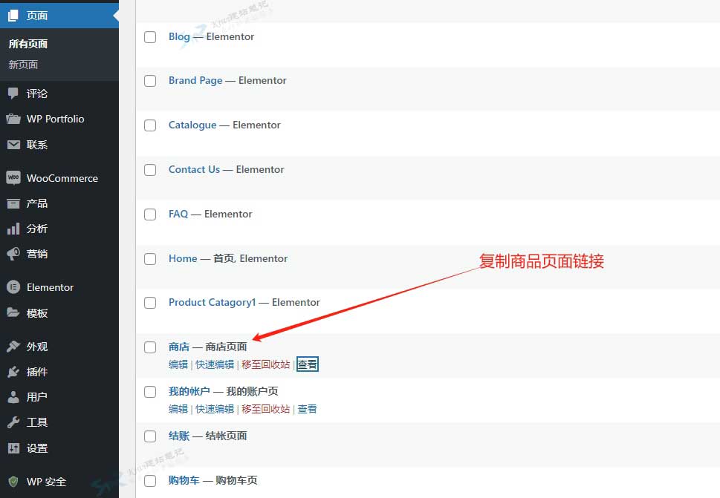Open the WP Portfolio menu

pyautogui.click(x=56, y=119)
